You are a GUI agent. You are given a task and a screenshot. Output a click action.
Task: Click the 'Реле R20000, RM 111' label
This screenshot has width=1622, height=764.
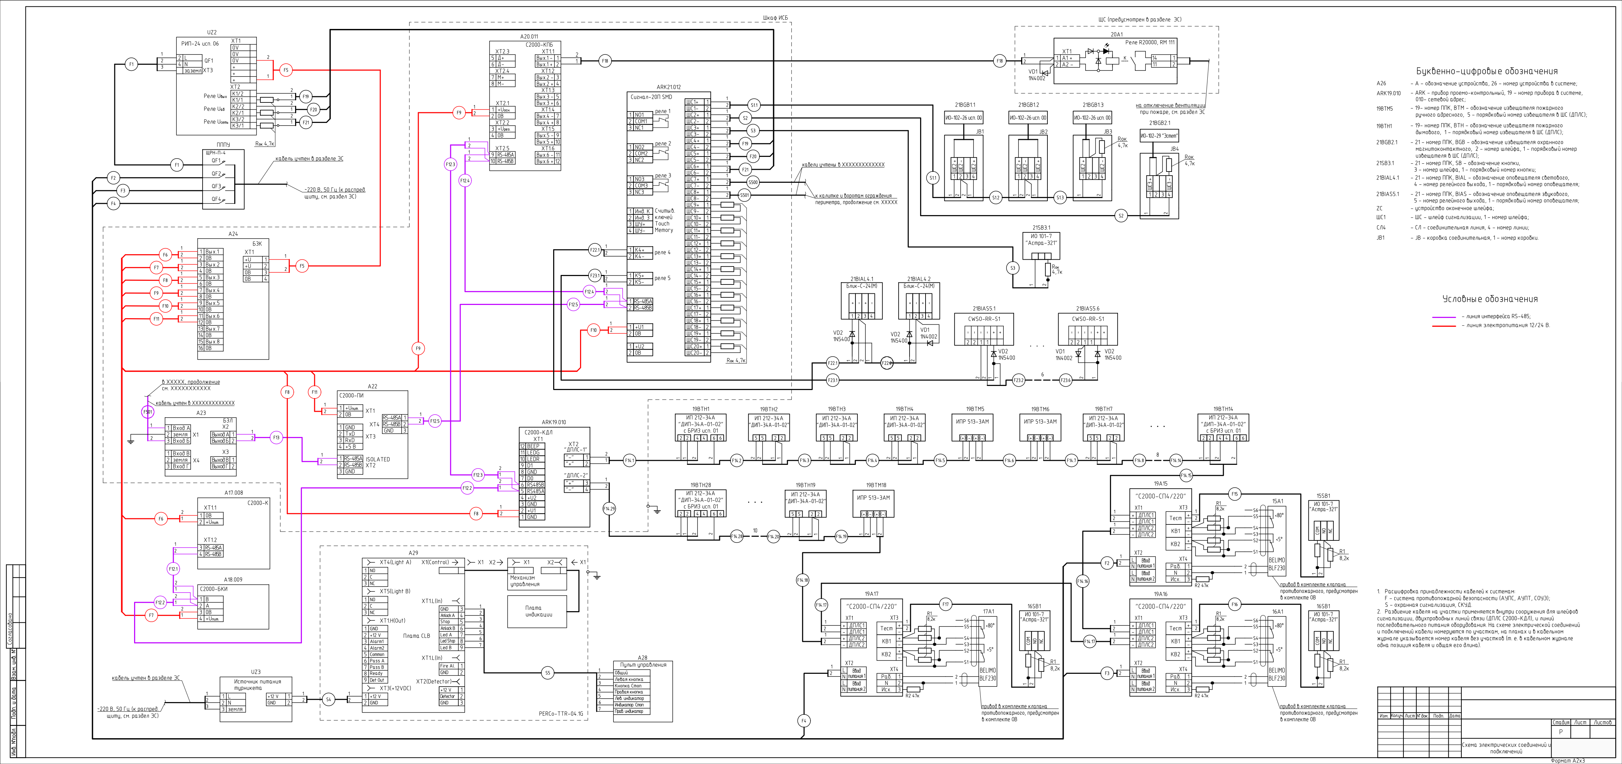tap(1150, 43)
